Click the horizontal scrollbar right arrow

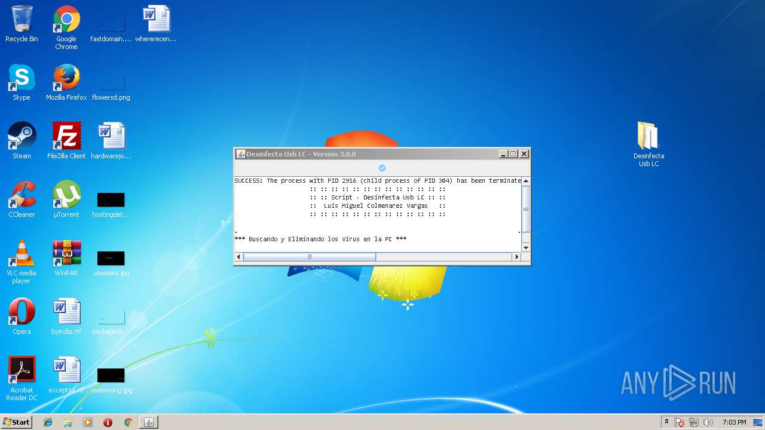coord(517,257)
